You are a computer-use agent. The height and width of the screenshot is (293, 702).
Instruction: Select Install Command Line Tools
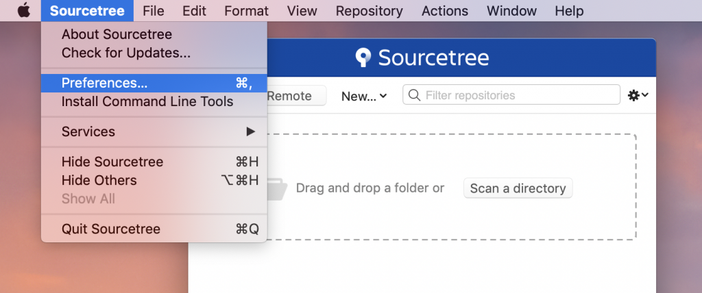(154, 101)
